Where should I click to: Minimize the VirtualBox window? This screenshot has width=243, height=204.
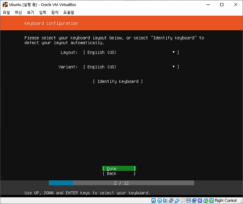[x=208, y=5]
